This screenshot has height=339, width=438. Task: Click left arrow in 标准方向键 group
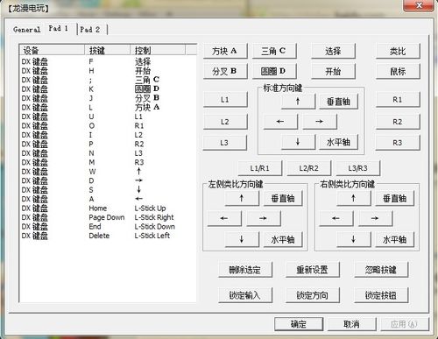pyautogui.click(x=280, y=122)
